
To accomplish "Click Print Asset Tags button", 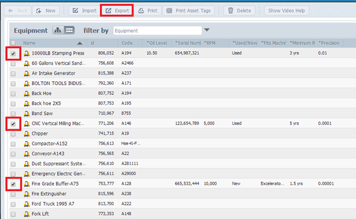I will coord(188,11).
